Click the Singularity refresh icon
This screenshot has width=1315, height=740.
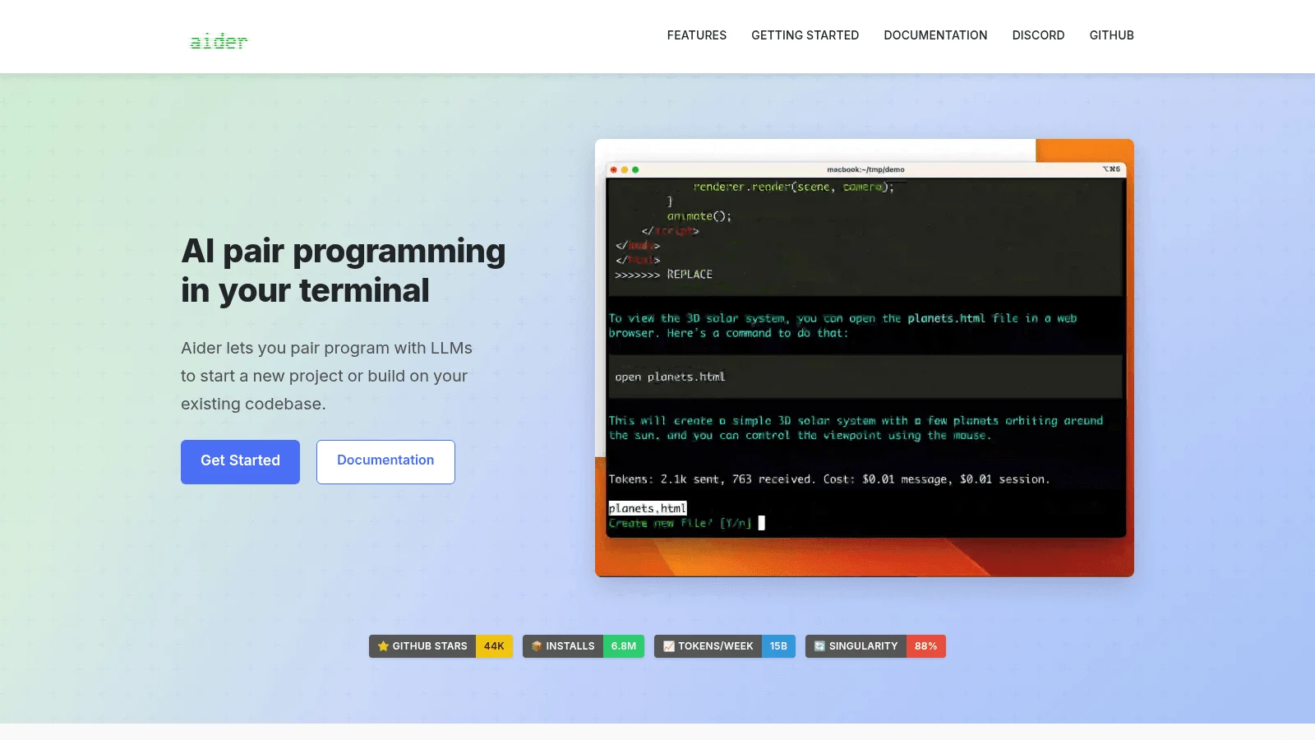tap(819, 646)
